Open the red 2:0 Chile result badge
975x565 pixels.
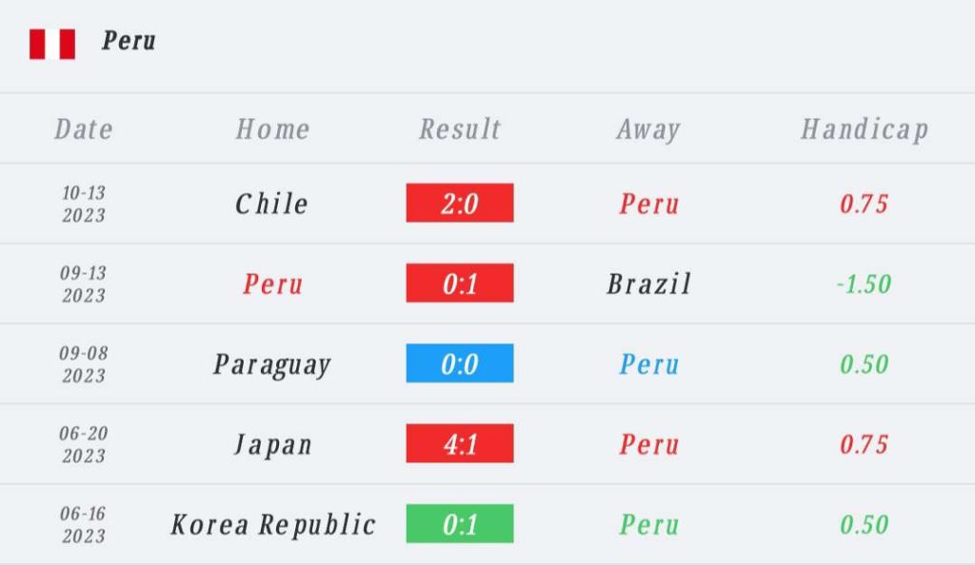click(460, 203)
